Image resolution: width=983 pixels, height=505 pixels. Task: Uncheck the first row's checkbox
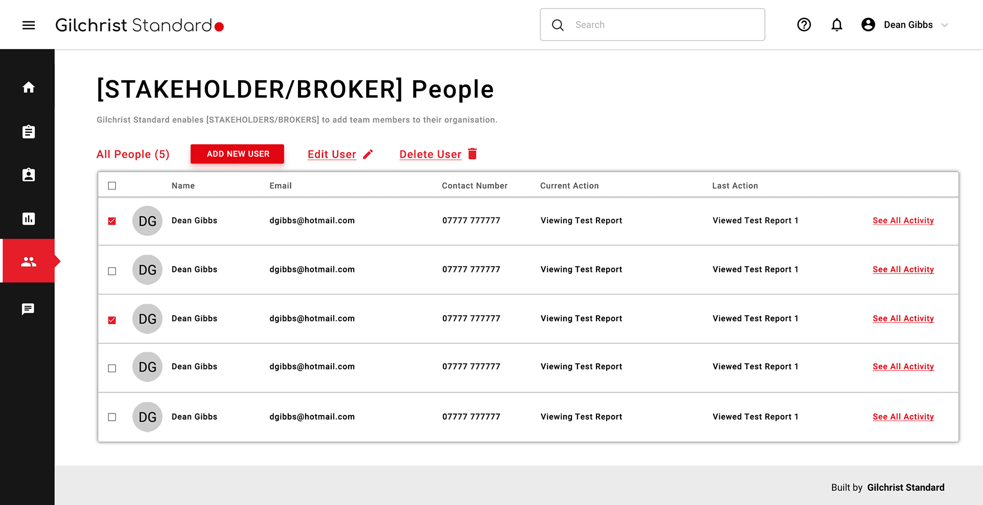point(112,221)
